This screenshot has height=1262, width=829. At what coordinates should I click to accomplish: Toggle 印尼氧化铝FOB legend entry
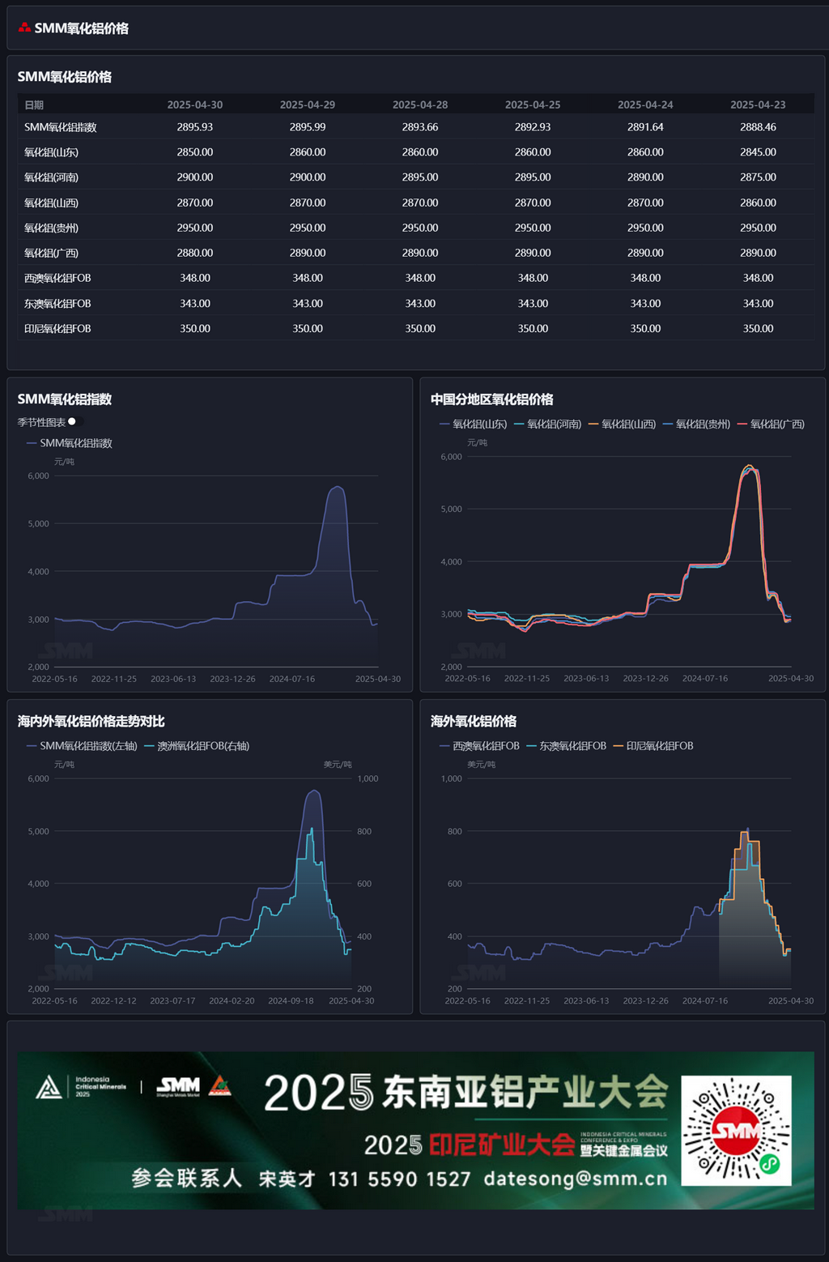(653, 746)
